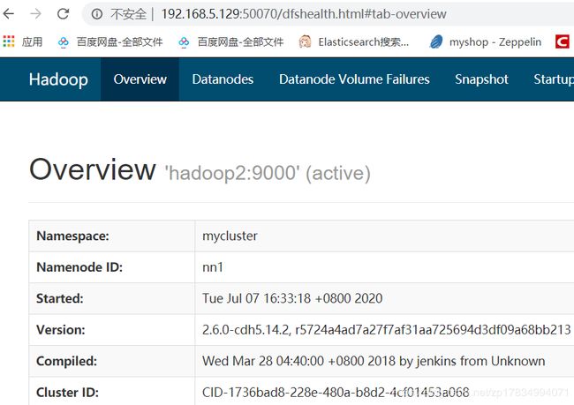The image size is (574, 405).
Task: Click the Namenode ID: label
Action: tap(79, 267)
